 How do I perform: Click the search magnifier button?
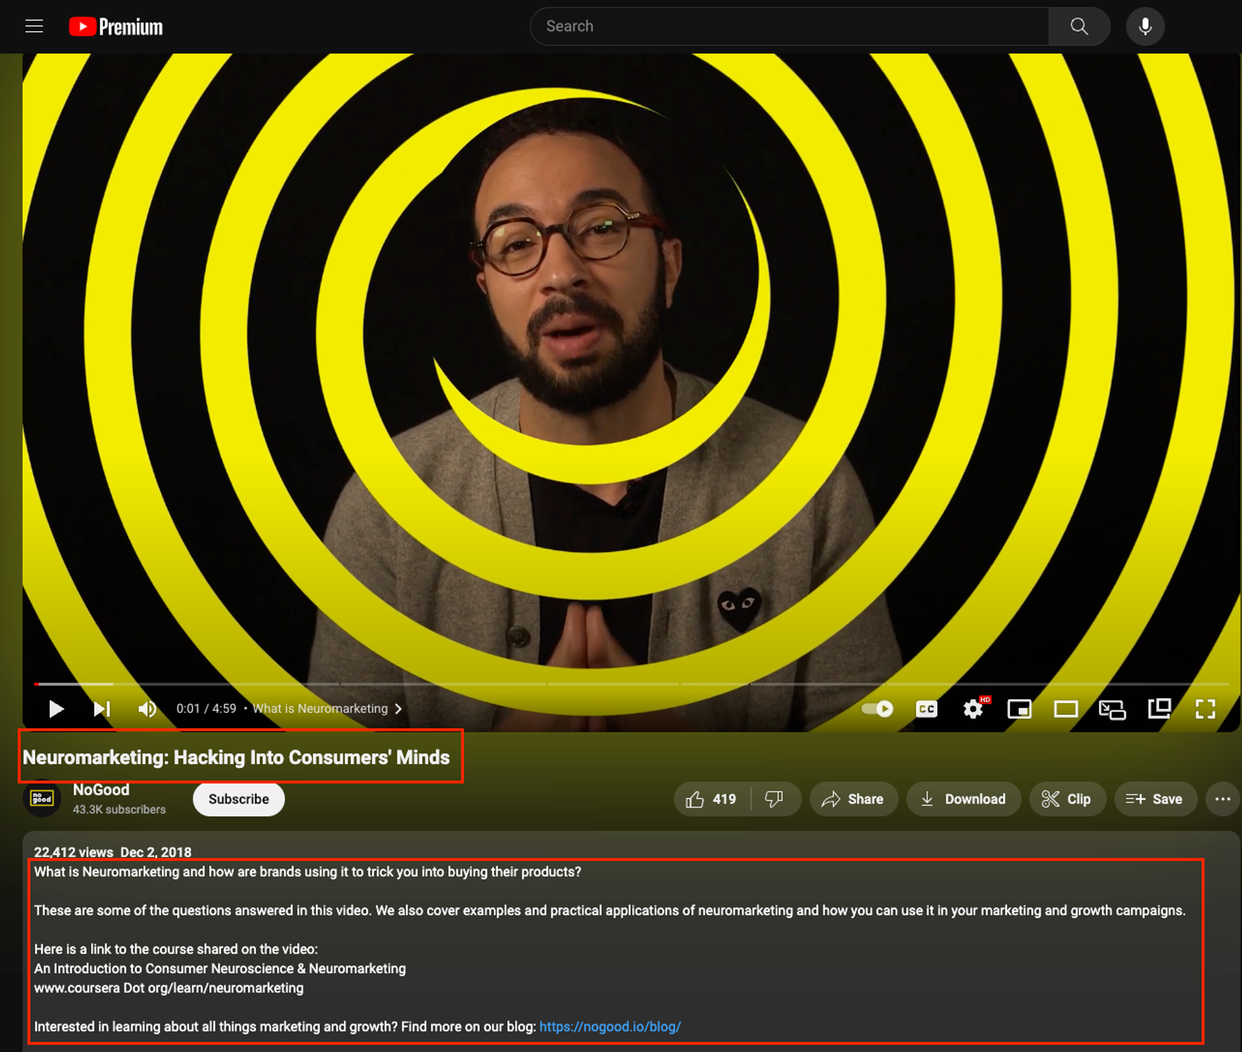pos(1079,26)
